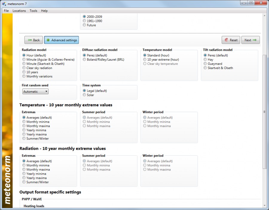Click the Reset button
The image size is (269, 210).
(x=231, y=40)
